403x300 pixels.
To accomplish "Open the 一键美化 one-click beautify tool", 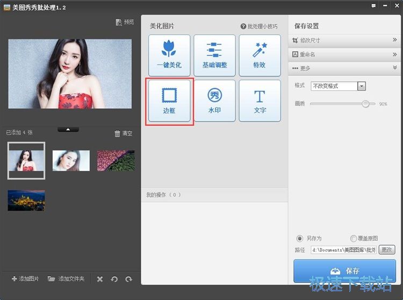I will pyautogui.click(x=169, y=55).
